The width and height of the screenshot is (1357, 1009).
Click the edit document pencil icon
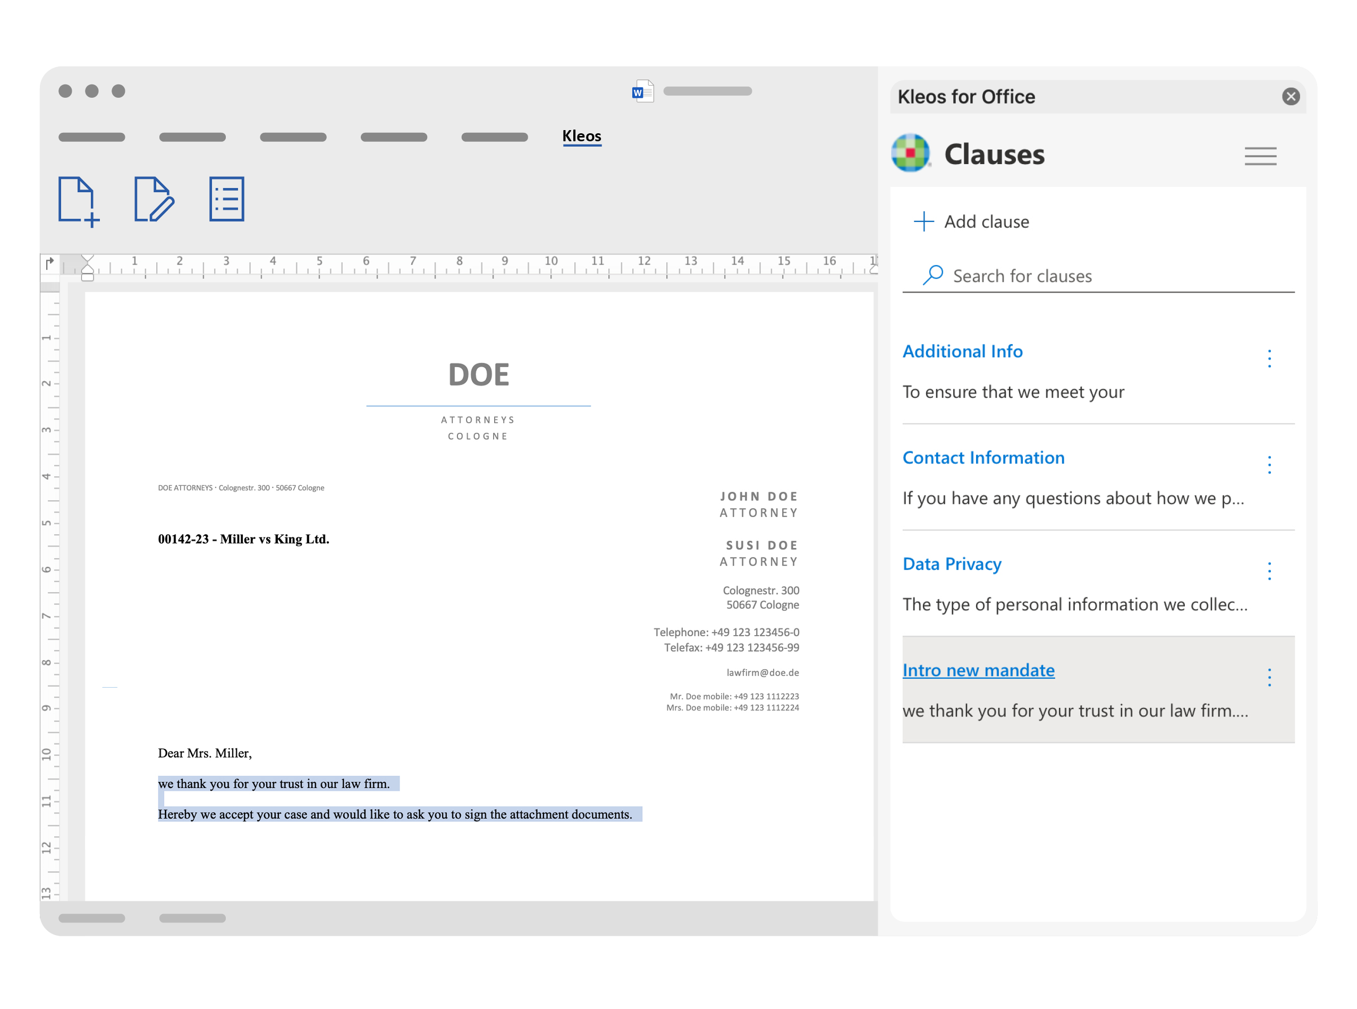pyautogui.click(x=154, y=199)
